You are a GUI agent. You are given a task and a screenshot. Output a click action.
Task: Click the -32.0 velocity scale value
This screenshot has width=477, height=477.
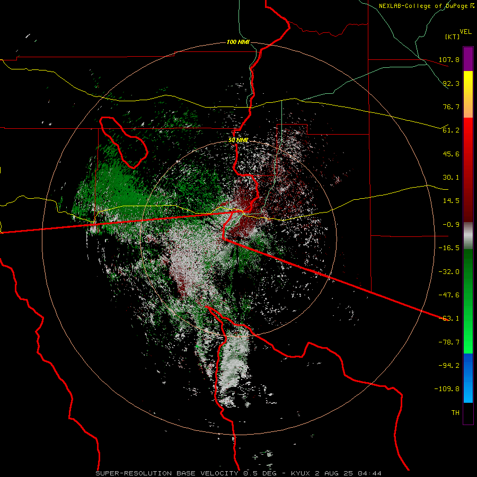pyautogui.click(x=449, y=272)
